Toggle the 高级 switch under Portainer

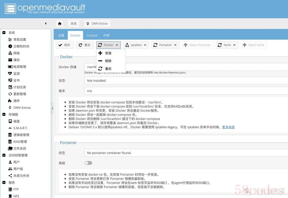point(88,163)
